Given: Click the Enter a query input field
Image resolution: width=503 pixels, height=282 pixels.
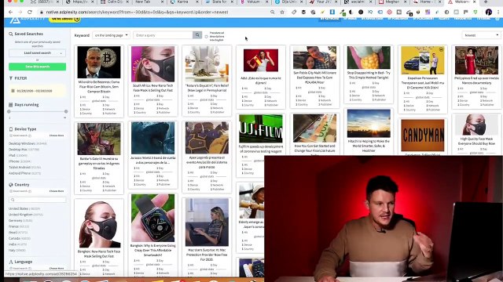Looking at the screenshot, I should coord(163,35).
